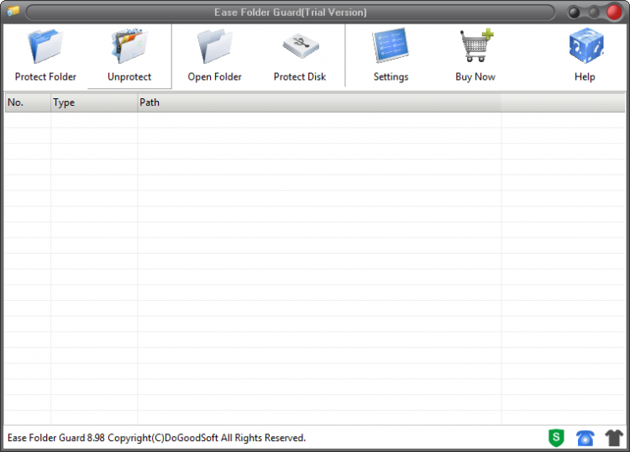Image resolution: width=630 pixels, height=452 pixels.
Task: Click the Ease Folder Guard 8.98 copyright text
Action: [x=157, y=438]
